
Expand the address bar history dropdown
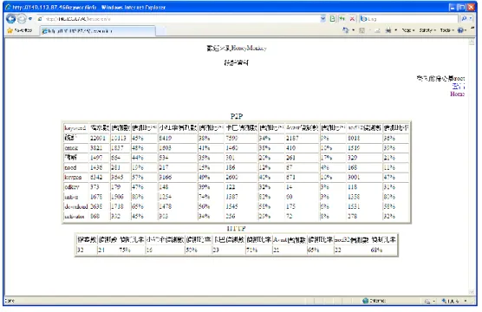click(x=322, y=19)
